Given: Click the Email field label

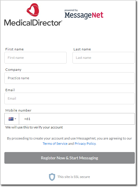Looking at the screenshot, I should tap(10, 90).
